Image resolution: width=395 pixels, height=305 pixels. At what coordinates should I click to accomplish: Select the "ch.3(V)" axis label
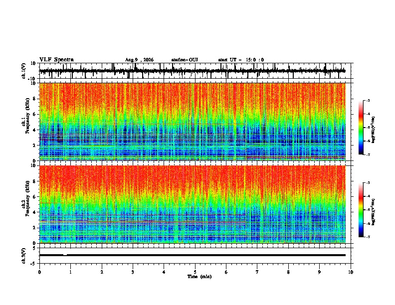click(24, 256)
